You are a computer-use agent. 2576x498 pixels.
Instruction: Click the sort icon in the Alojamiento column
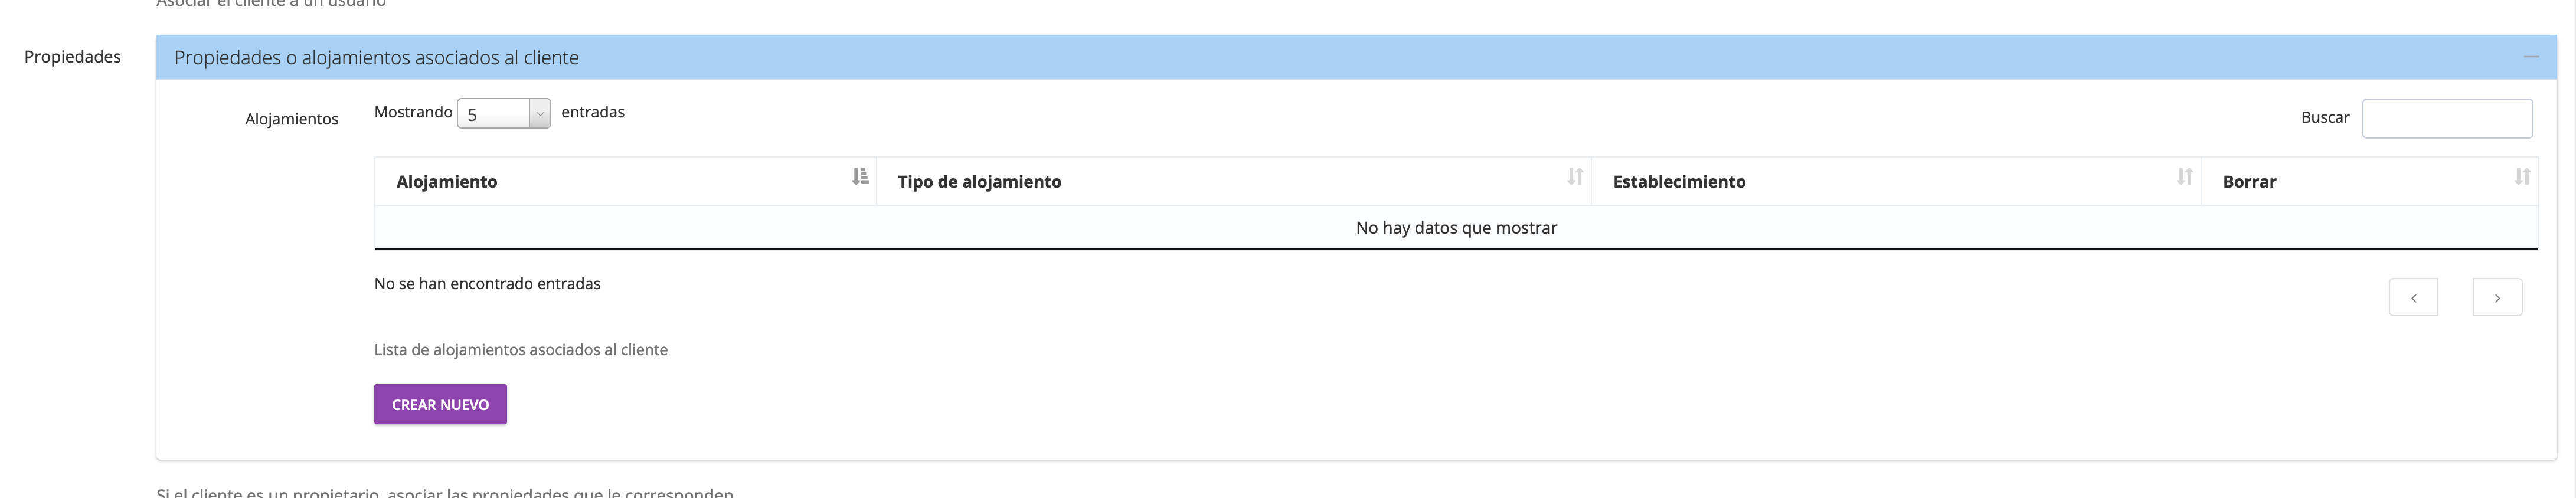pos(860,177)
